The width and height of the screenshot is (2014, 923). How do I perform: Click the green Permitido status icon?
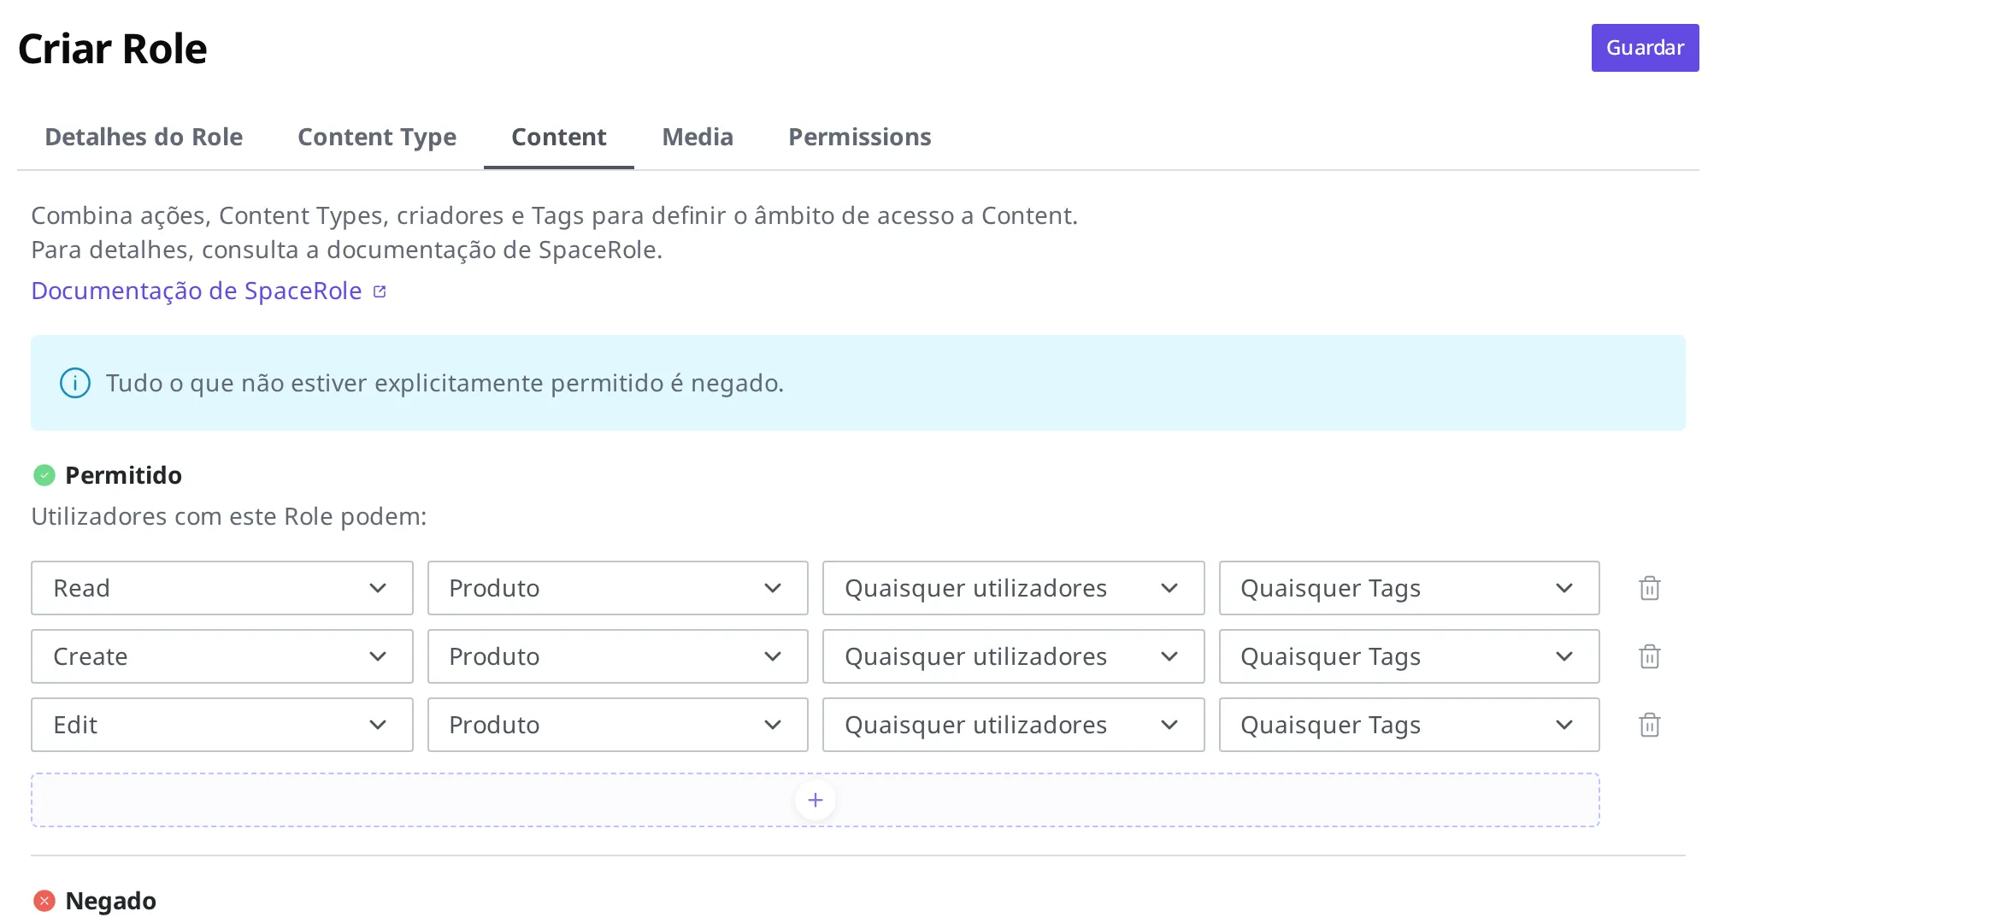[44, 475]
